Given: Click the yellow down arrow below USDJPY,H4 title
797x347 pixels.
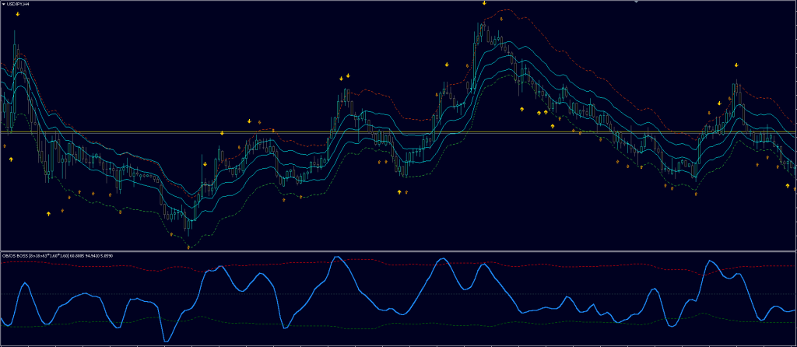Looking at the screenshot, I should pos(18,14).
